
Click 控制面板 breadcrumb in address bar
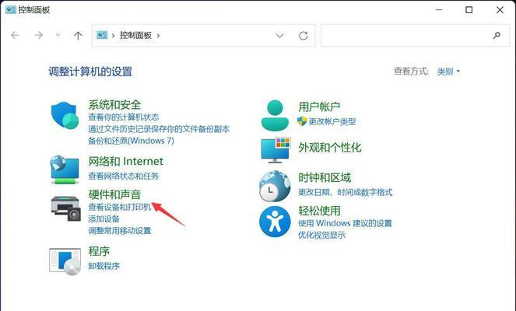coord(135,35)
